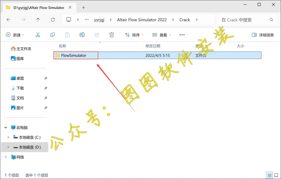Expand chevron after yyrjgj breadcrumb

coord(111,20)
